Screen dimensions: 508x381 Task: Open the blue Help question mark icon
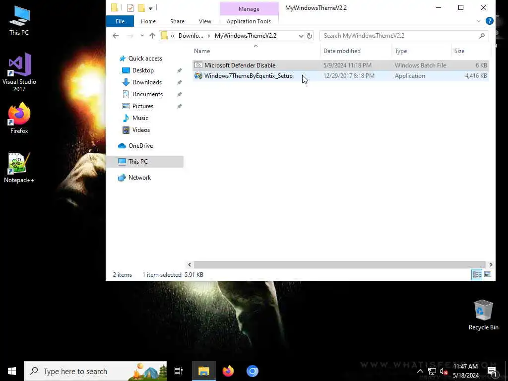pos(490,21)
